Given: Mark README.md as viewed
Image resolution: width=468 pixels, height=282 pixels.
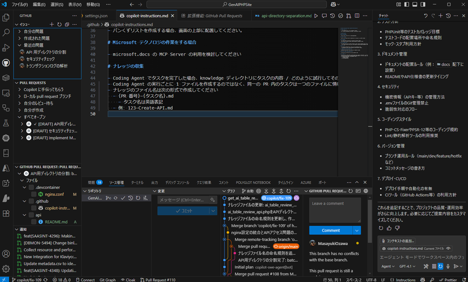Looking at the screenshot, I should point(34,222).
